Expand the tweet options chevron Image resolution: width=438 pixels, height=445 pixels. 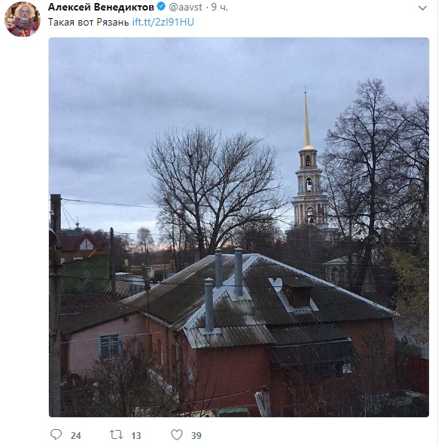pyautogui.click(x=423, y=8)
